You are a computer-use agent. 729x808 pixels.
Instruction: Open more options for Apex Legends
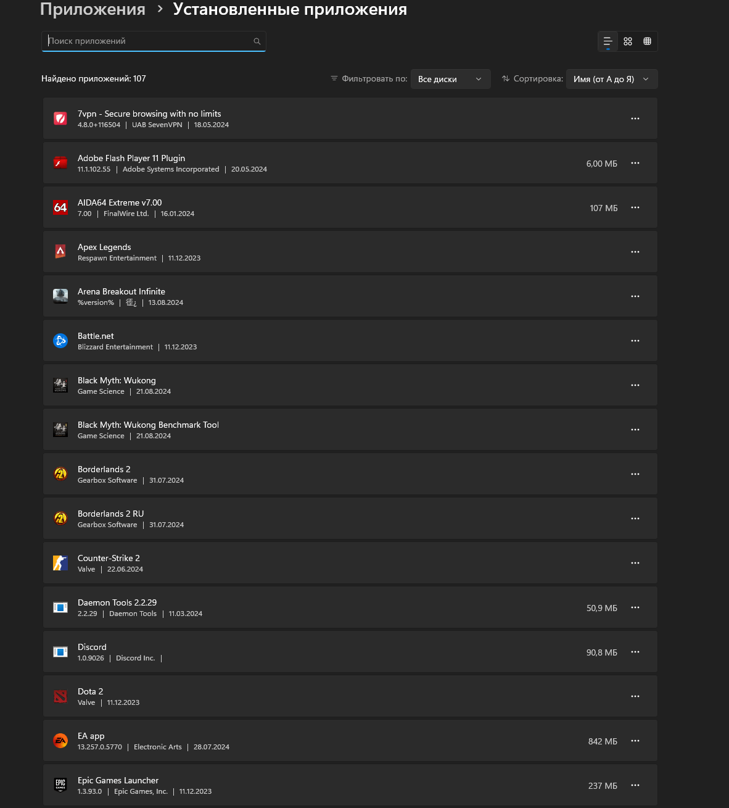pyautogui.click(x=635, y=252)
